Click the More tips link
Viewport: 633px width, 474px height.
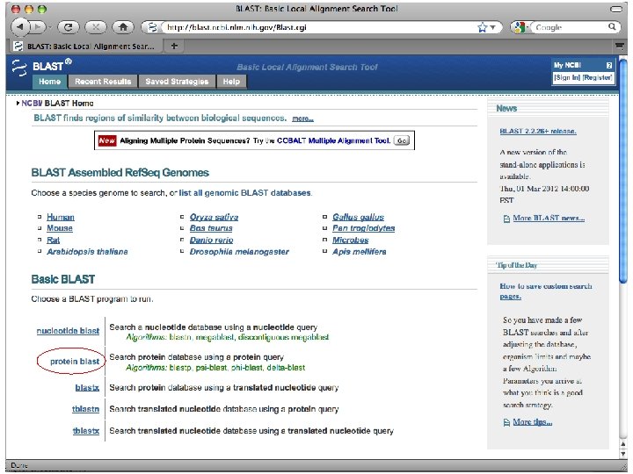(533, 422)
